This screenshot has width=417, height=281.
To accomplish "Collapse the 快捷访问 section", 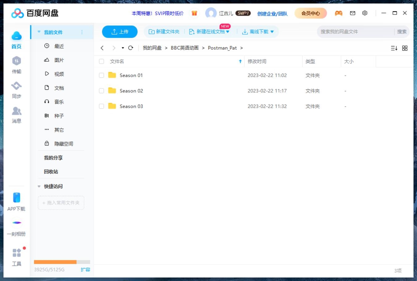I will (x=39, y=186).
